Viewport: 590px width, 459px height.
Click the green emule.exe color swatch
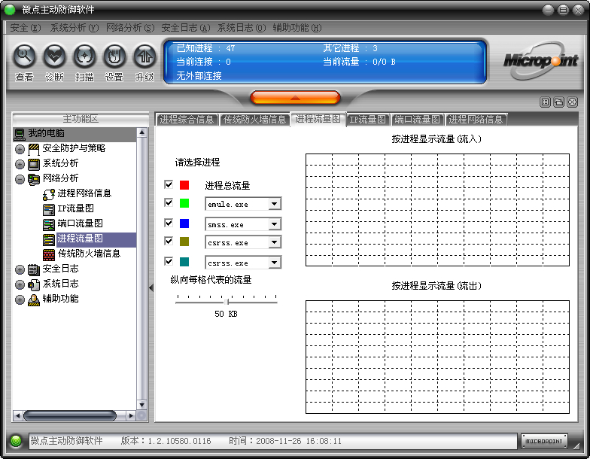tap(184, 203)
